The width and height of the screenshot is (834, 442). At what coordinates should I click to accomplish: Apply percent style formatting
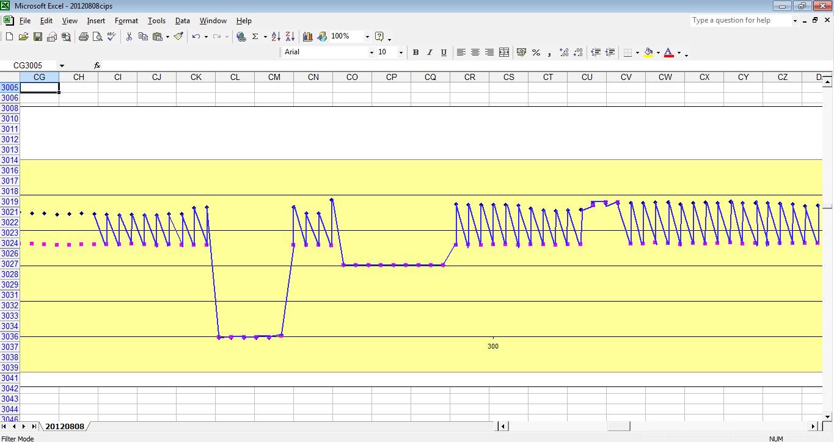[x=536, y=53]
